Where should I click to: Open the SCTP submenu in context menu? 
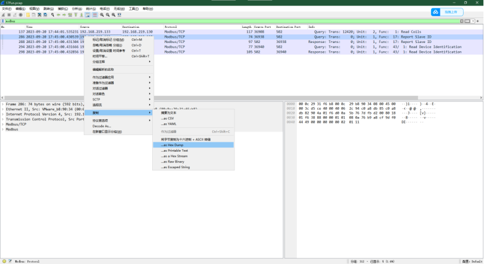click(97, 99)
